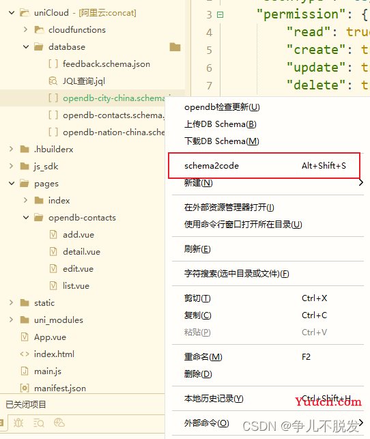Screen dimensions: 370x439
Task: Choose 本地历史记录(Y) menu item
Action: 268,399
